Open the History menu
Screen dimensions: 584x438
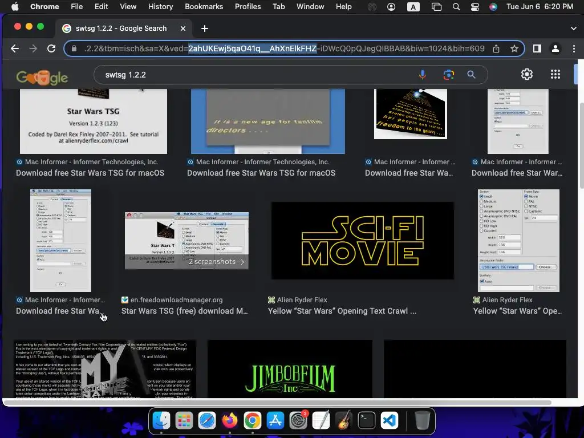(x=160, y=7)
